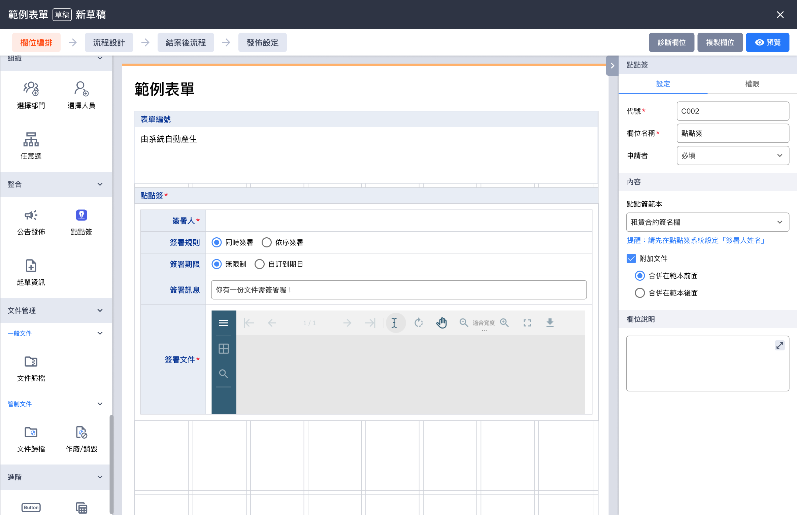Click the 預覽 preview button
Screen dimensions: 797x515
tap(767, 42)
